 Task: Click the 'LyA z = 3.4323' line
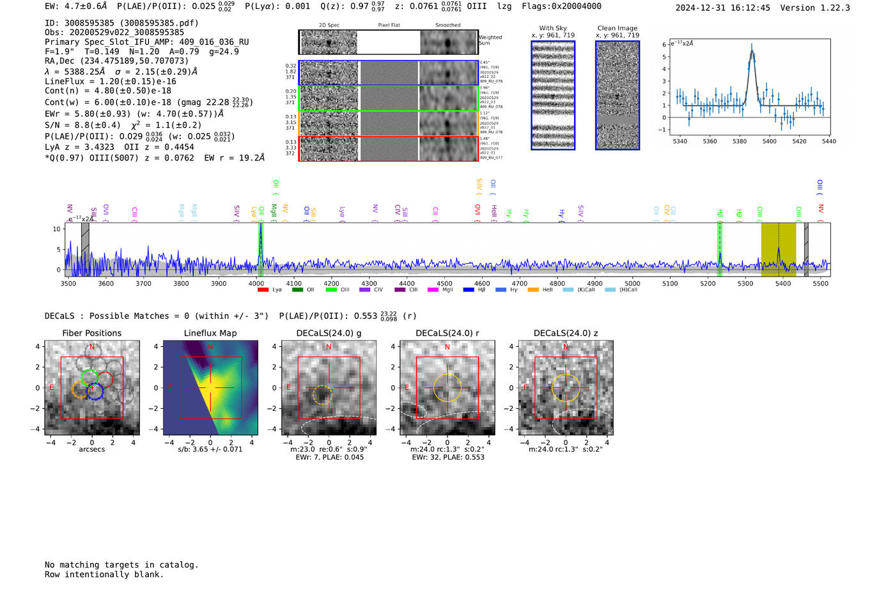(77, 147)
